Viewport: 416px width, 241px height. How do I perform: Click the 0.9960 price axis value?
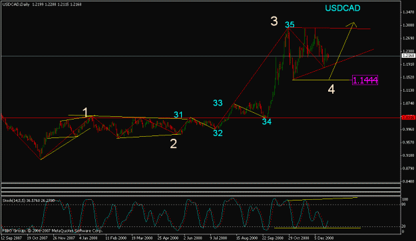pyautogui.click(x=408, y=129)
